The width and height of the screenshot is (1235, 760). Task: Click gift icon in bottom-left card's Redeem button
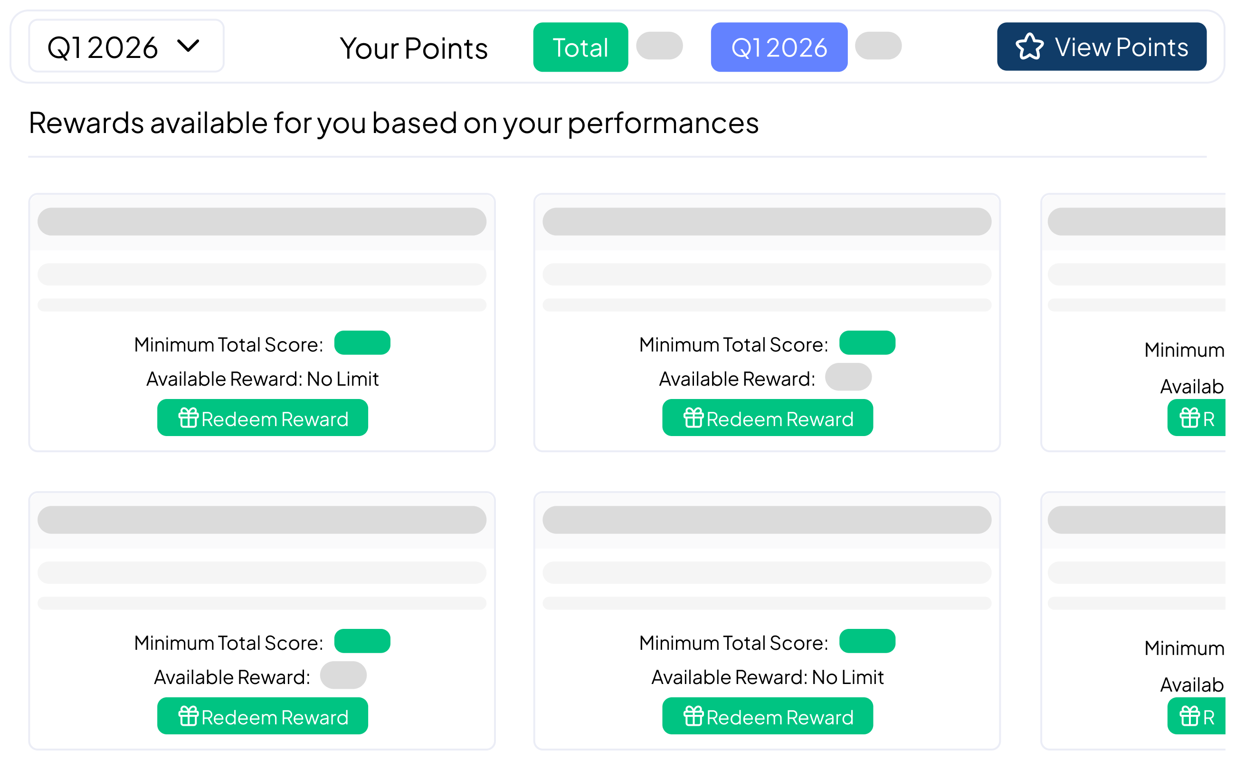189,716
